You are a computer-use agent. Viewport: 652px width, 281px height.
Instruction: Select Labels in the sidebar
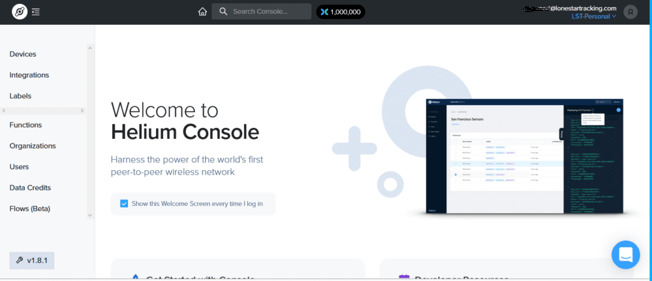tap(20, 96)
